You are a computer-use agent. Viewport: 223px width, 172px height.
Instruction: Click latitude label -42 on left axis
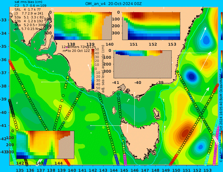click(x=3, y=139)
